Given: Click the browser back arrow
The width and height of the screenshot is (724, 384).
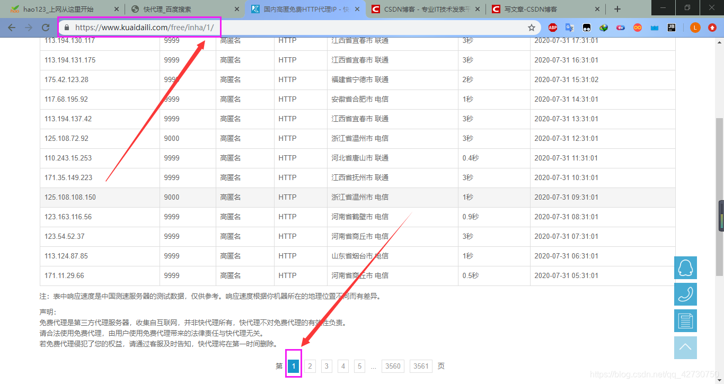Looking at the screenshot, I should click(x=12, y=28).
